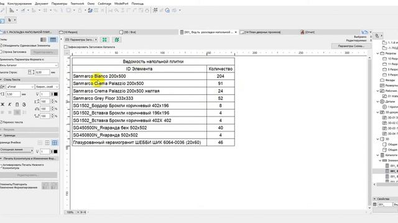
Task: Click the font size 3,50 field
Action: tap(13, 94)
